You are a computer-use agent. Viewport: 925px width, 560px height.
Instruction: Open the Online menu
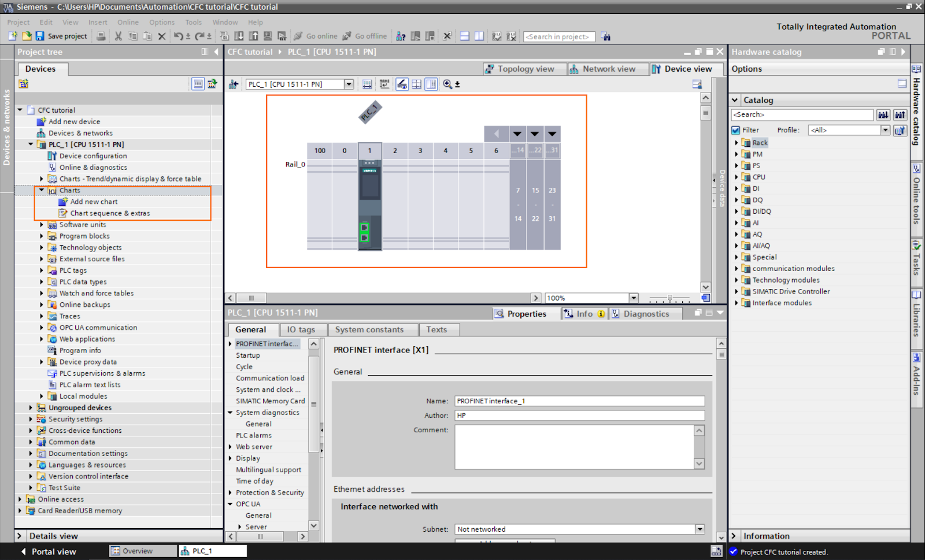(128, 22)
